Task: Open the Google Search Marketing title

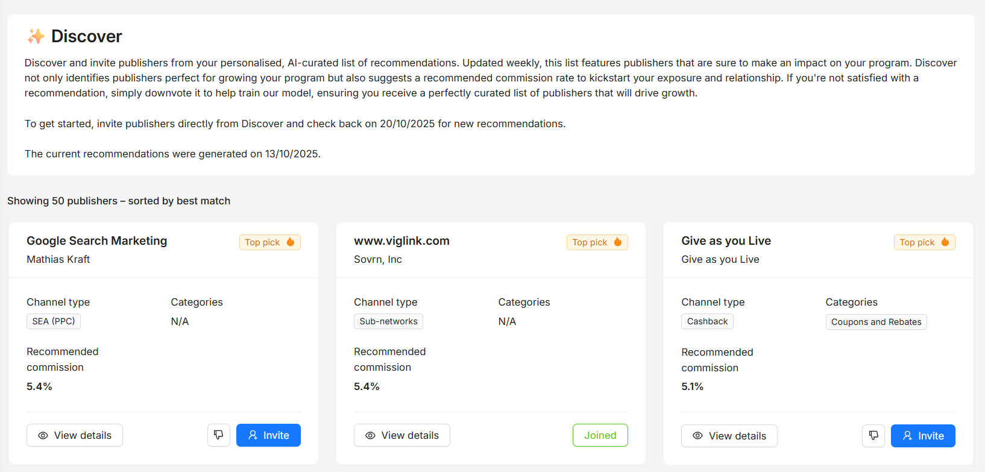Action: [97, 241]
